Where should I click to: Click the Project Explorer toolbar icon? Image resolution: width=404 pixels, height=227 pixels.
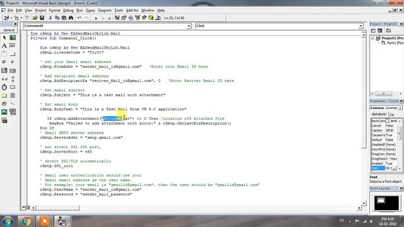[x=117, y=18]
